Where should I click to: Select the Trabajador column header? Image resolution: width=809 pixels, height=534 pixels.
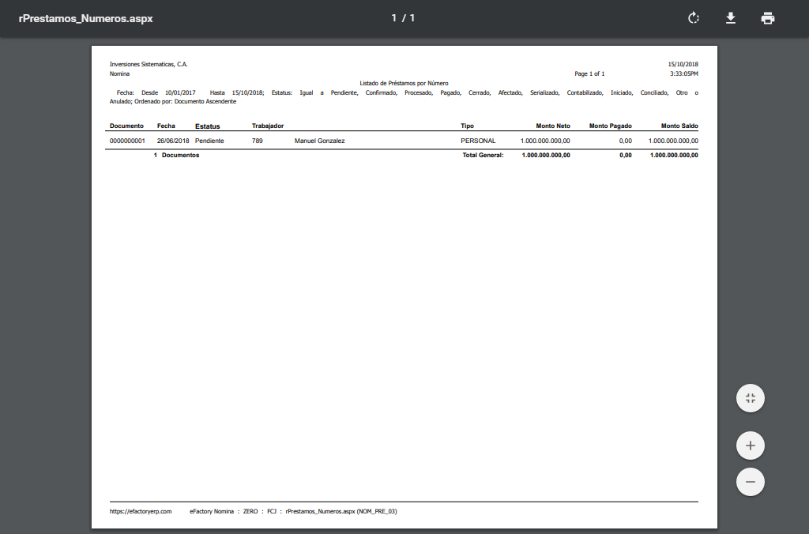[x=268, y=126]
